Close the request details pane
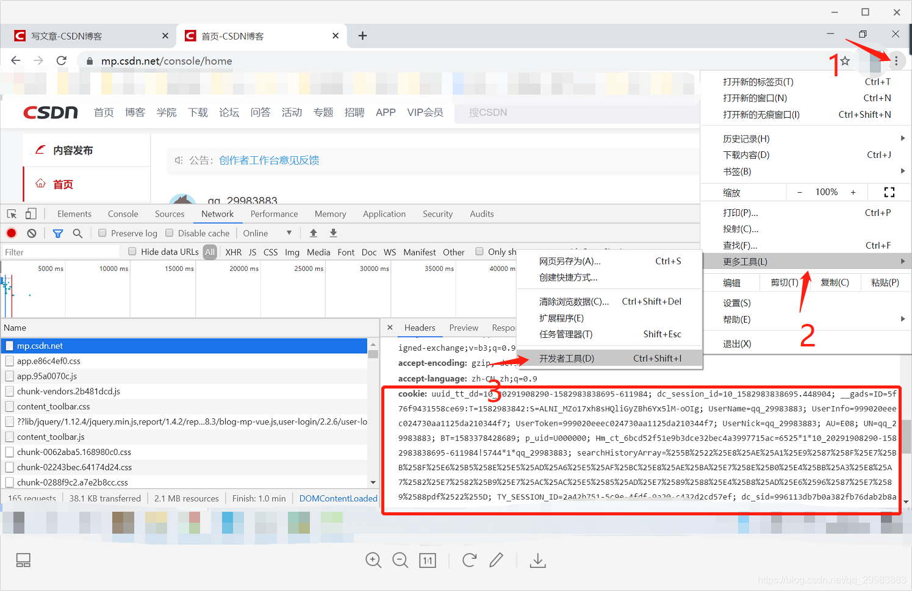Viewport: 912px width, 591px height. tap(390, 328)
